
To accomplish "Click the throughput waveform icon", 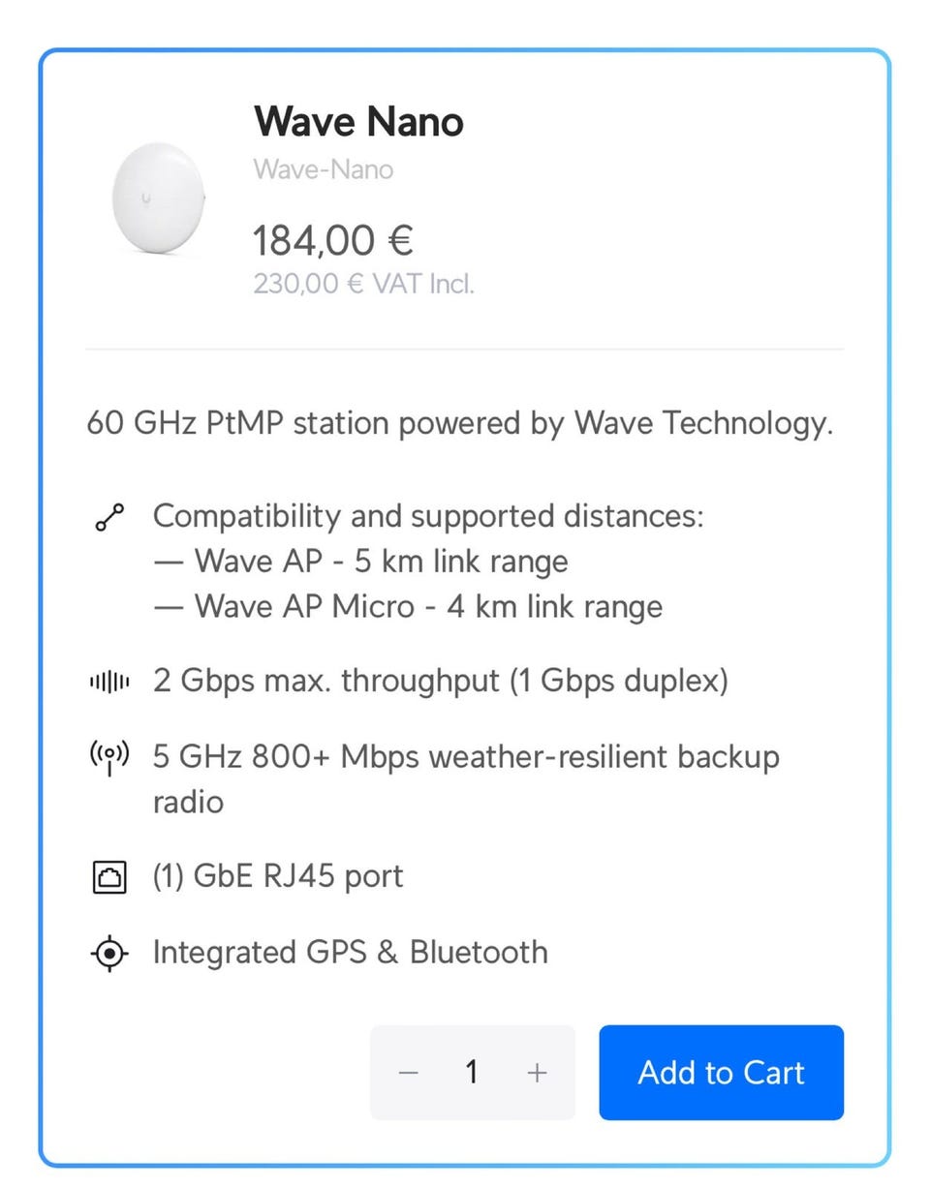I will (x=109, y=683).
